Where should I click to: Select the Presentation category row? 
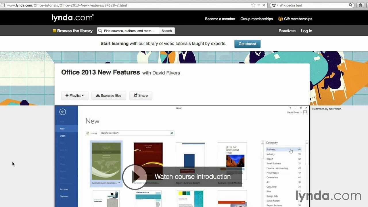click(x=283, y=173)
